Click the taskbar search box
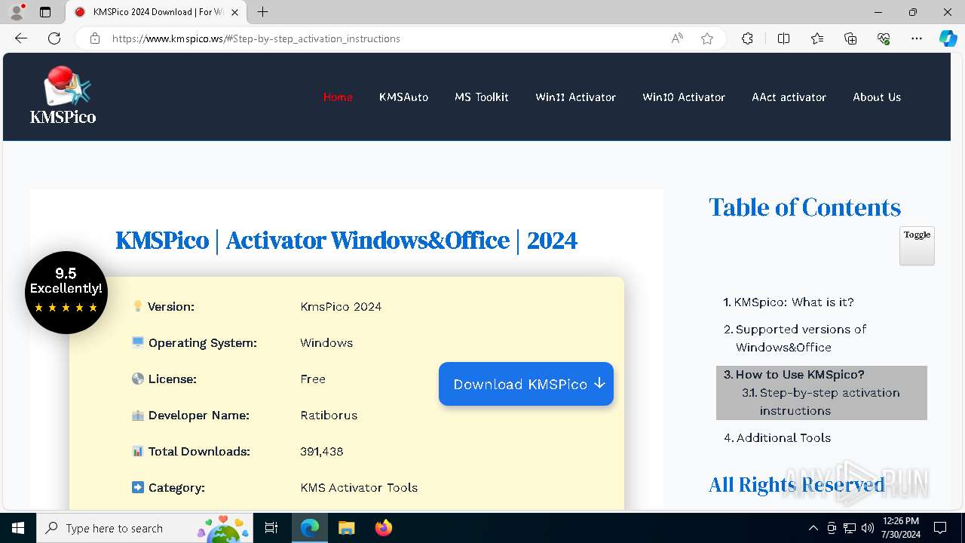The height and width of the screenshot is (543, 965). (145, 528)
